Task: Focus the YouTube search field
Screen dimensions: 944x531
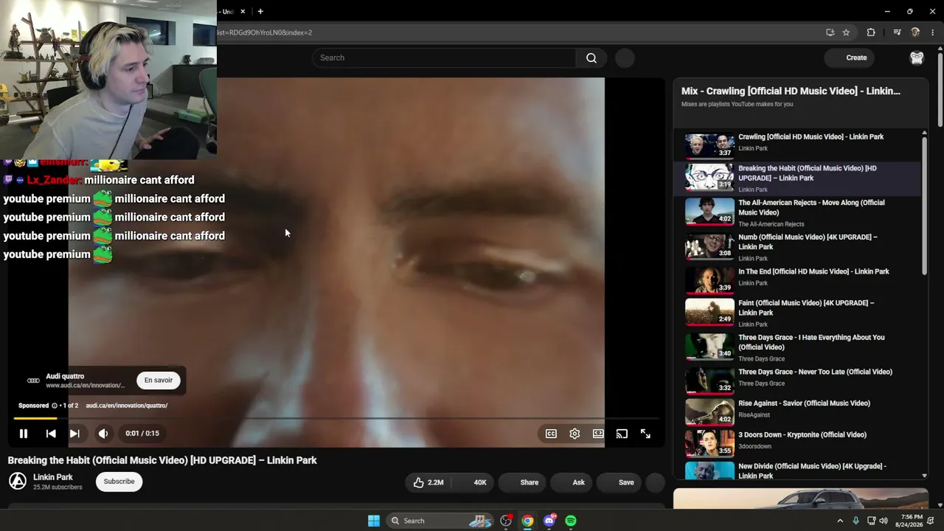Action: 444,58
